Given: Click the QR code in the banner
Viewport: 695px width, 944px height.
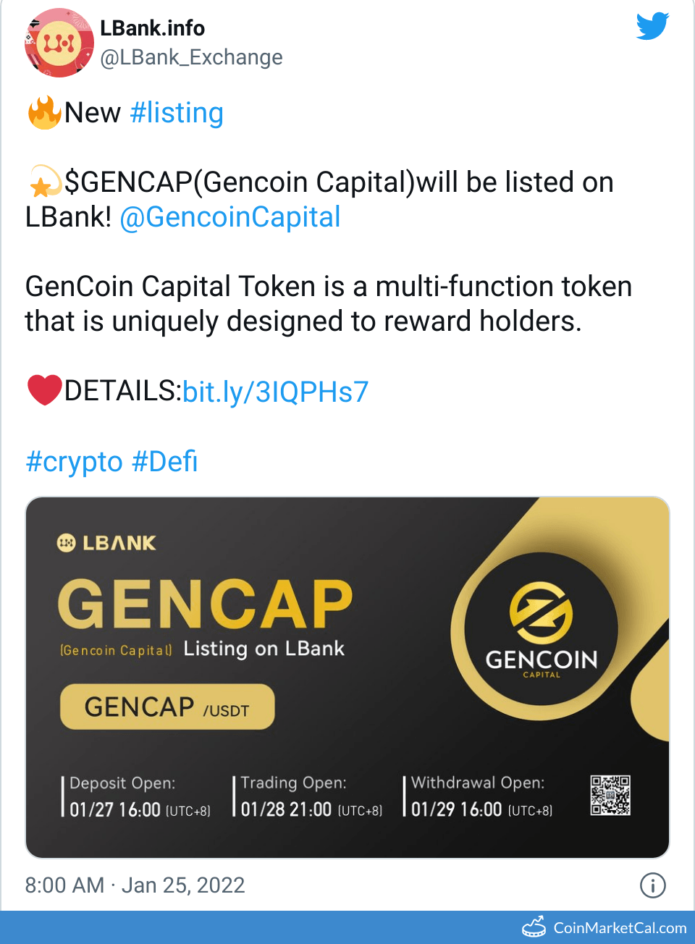Looking at the screenshot, I should [x=610, y=795].
